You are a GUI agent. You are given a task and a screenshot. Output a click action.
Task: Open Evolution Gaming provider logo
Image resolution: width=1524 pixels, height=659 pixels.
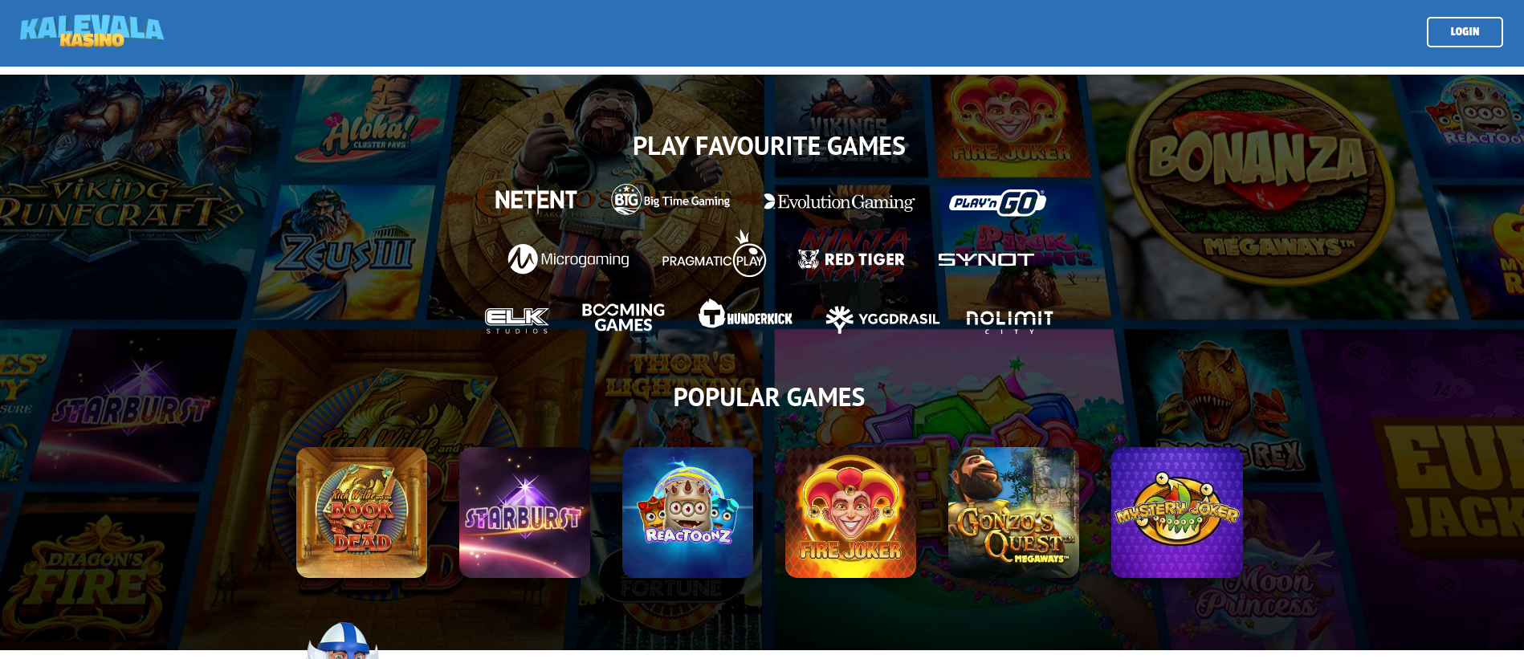coord(839,202)
